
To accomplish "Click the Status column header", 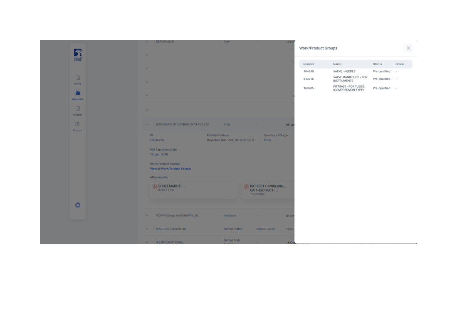I will click(x=377, y=64).
